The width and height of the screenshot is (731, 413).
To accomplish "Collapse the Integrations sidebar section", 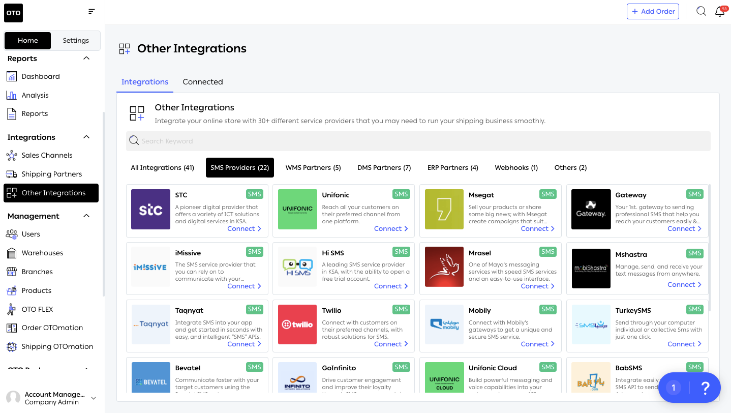I will click(86, 137).
